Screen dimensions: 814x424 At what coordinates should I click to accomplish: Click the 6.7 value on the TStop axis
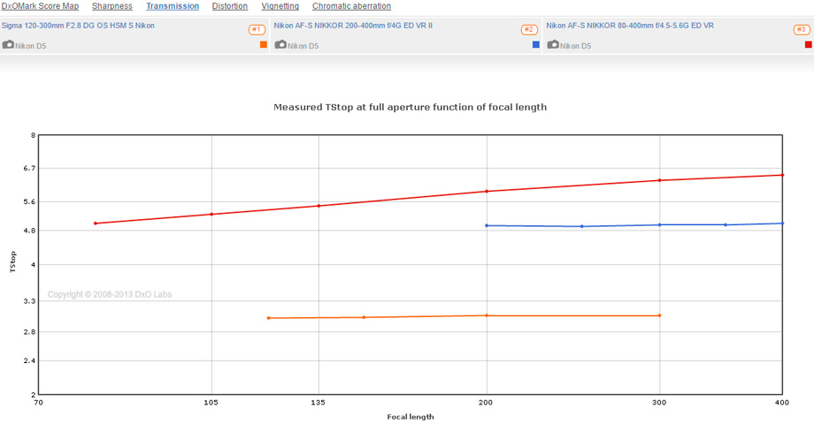(x=29, y=168)
